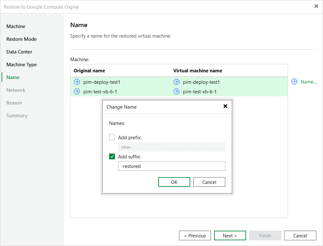This screenshot has height=246, width=323.
Task: Click the Add prefix label text
Action: coord(130,138)
